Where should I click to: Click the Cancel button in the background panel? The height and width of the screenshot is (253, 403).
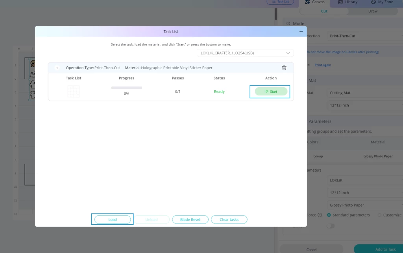point(312,249)
